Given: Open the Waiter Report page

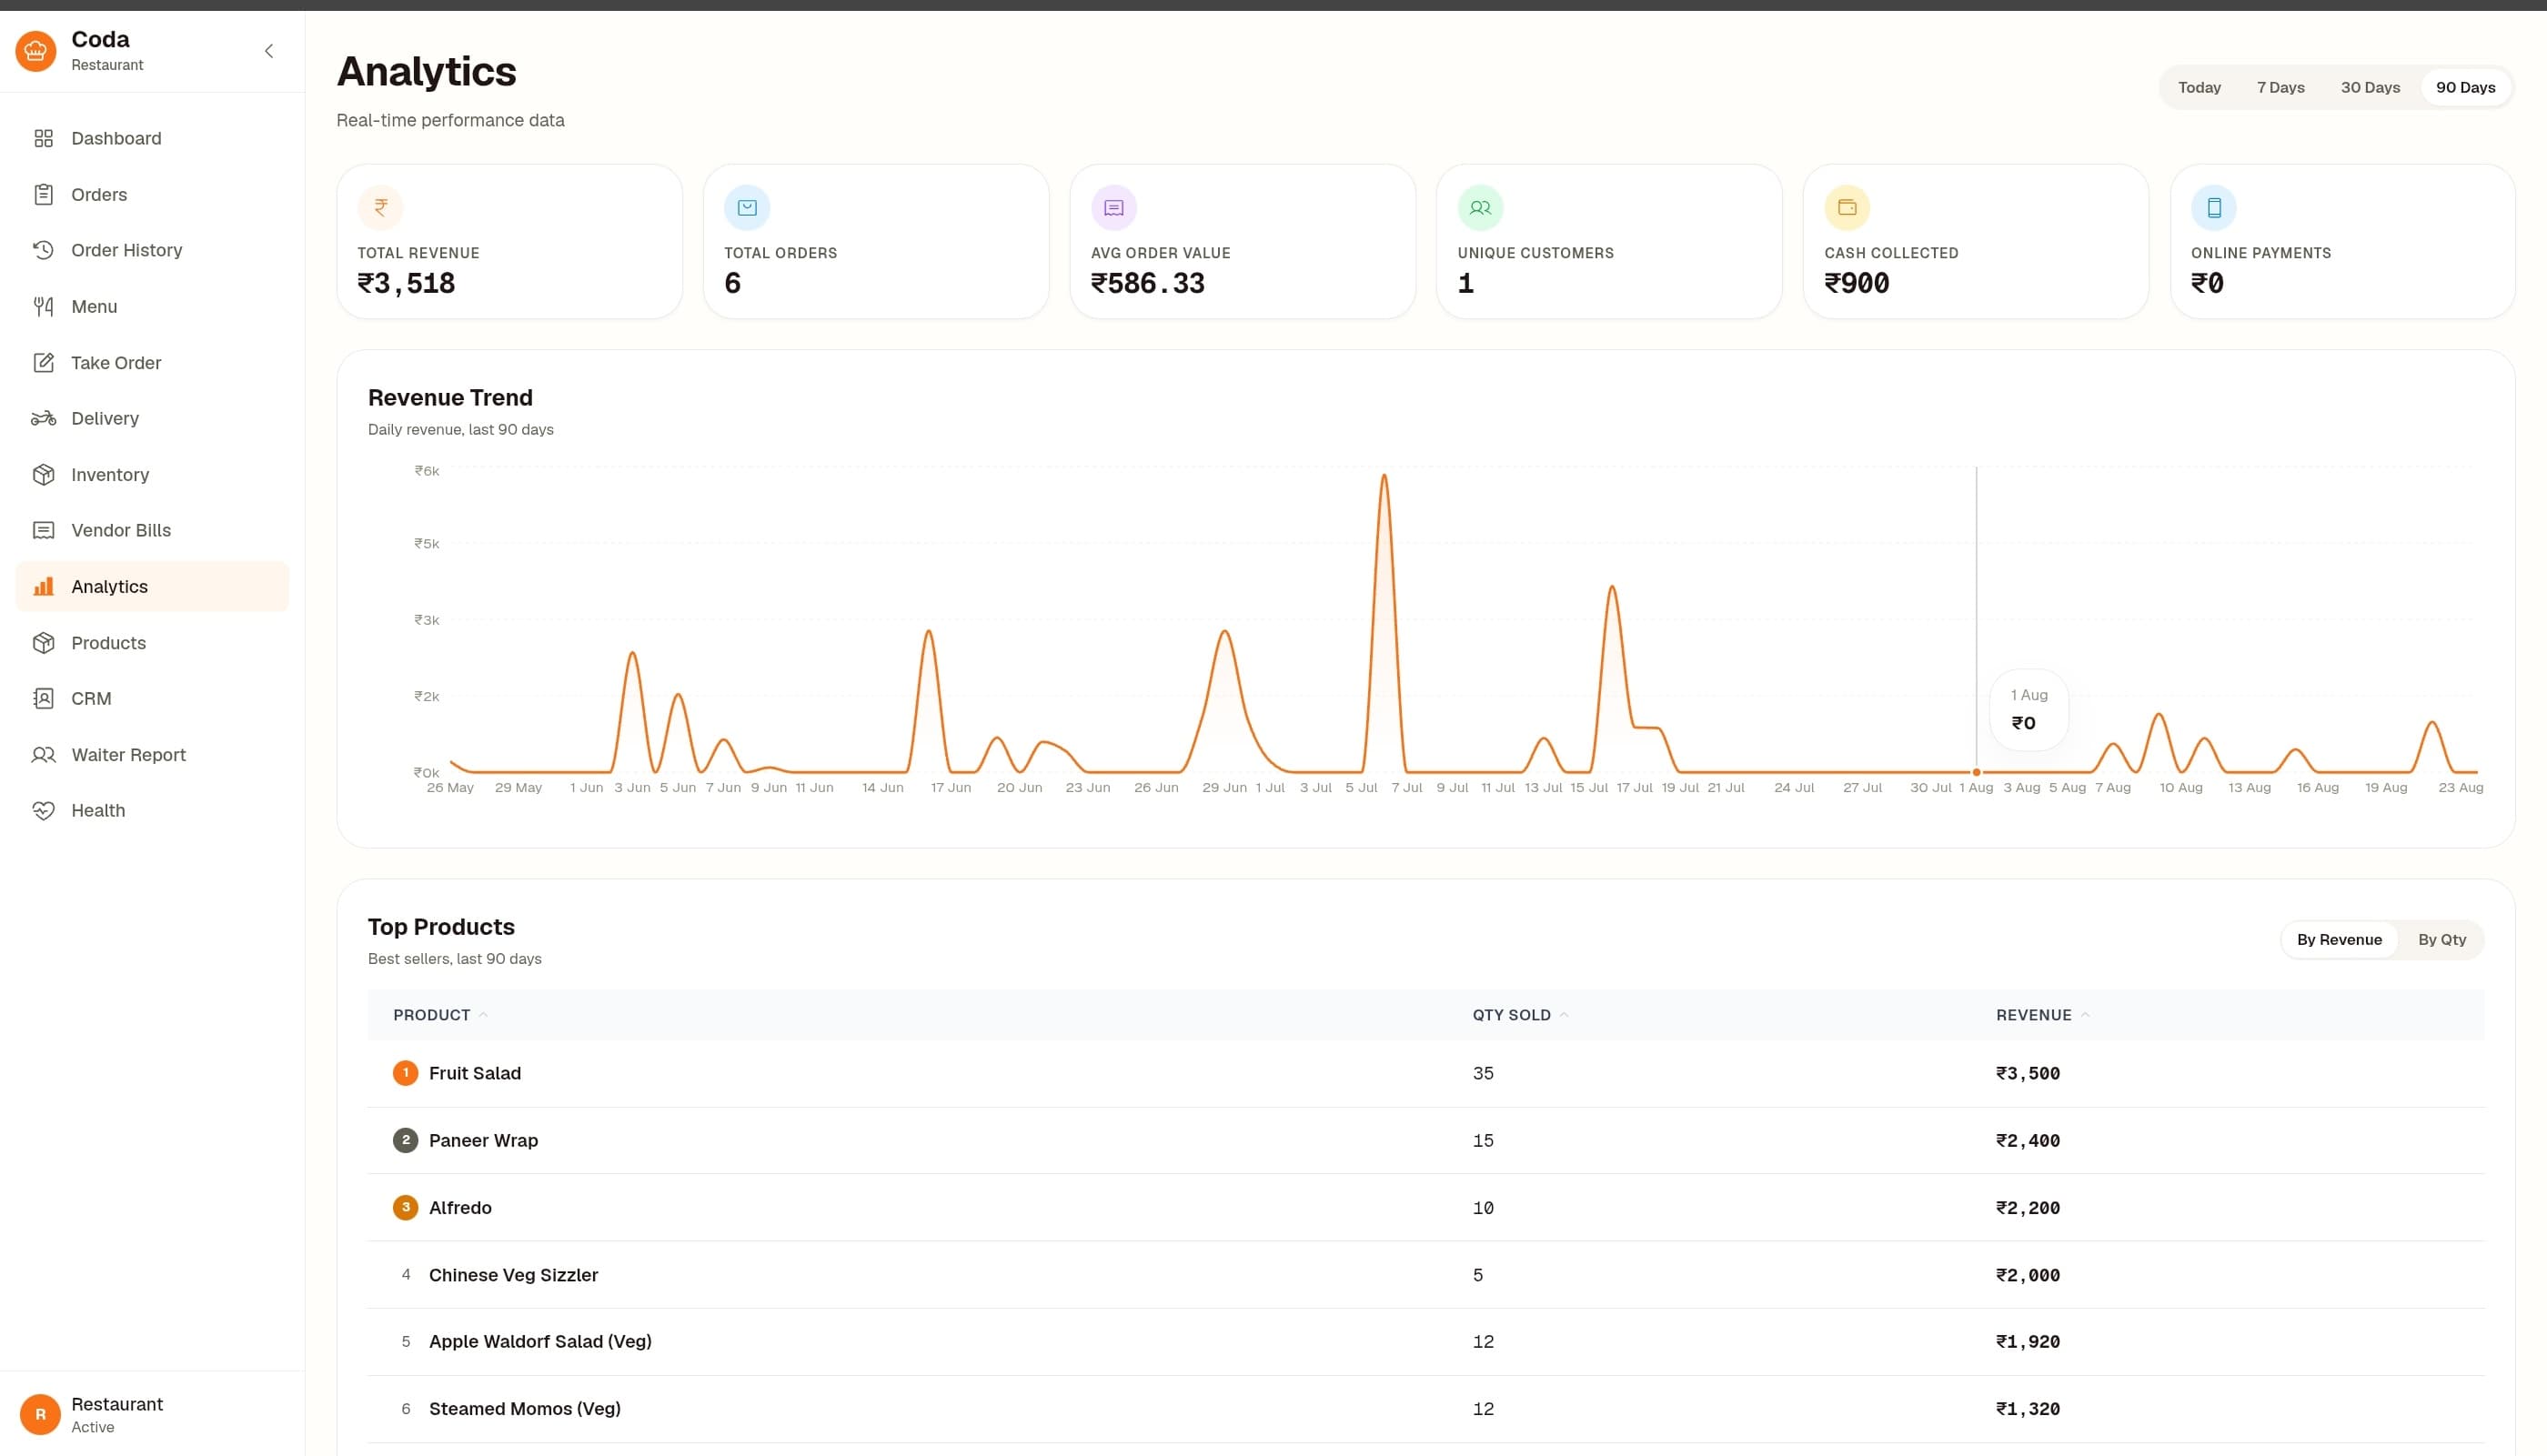Looking at the screenshot, I should pos(152,754).
